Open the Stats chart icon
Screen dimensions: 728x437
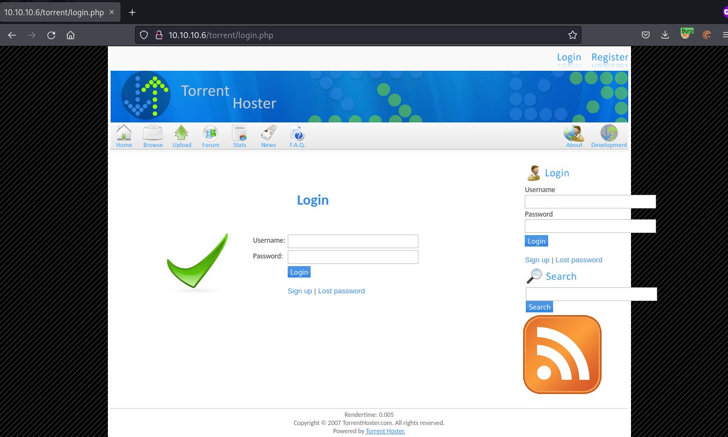tap(239, 133)
